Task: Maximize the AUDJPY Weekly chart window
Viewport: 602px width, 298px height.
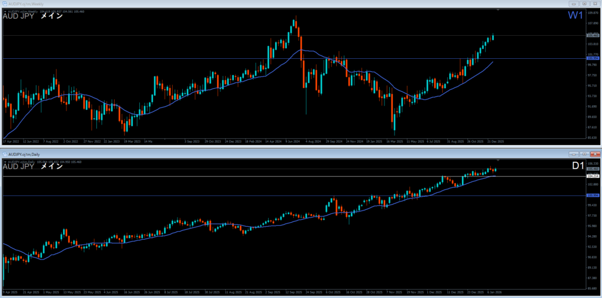Action: click(585, 4)
